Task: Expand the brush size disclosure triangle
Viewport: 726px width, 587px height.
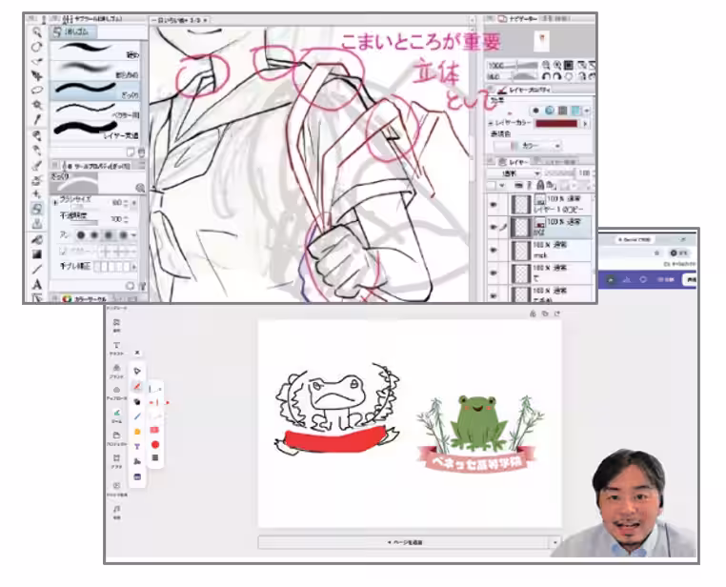Action: click(x=55, y=202)
